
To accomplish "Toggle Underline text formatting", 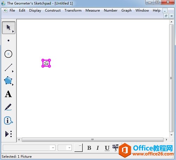I will pos(107,148).
